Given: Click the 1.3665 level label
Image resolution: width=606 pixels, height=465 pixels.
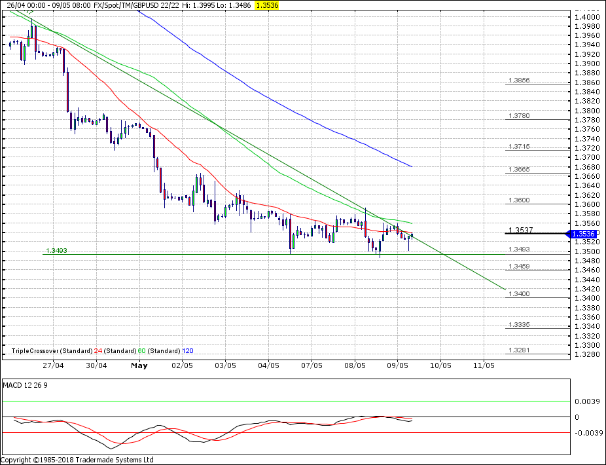Looking at the screenshot, I should (x=518, y=170).
